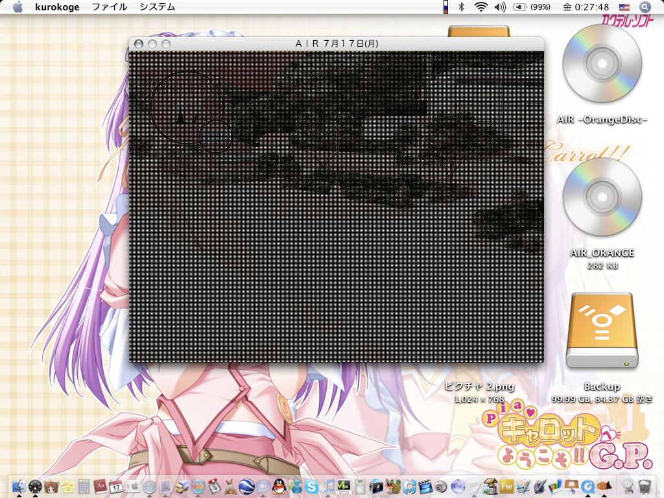Open Spotlight search magnifier icon
The image size is (664, 498).
point(645,6)
